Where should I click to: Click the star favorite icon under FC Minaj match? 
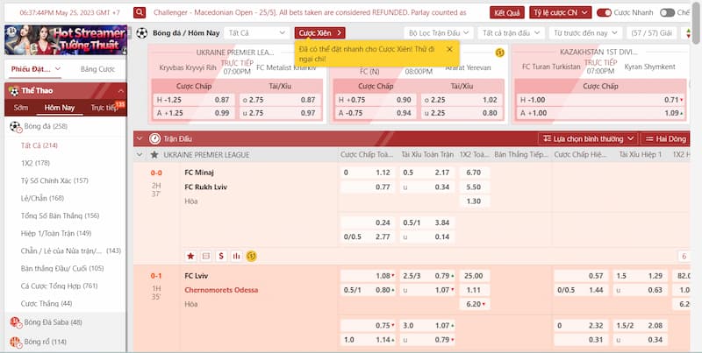pyautogui.click(x=190, y=256)
